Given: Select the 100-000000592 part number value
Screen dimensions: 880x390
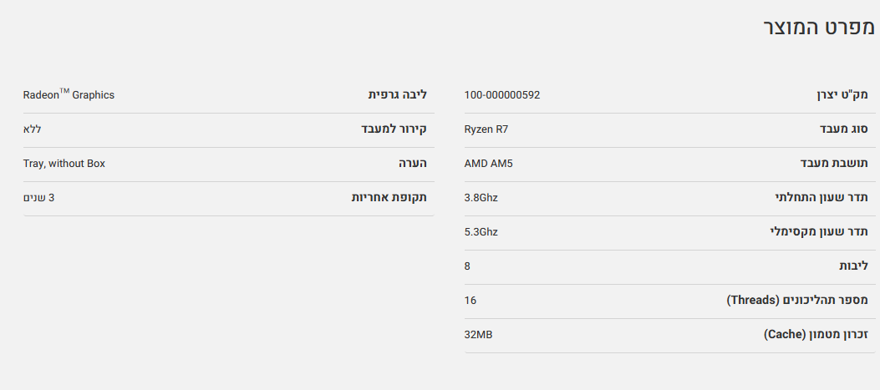Looking at the screenshot, I should tap(502, 95).
